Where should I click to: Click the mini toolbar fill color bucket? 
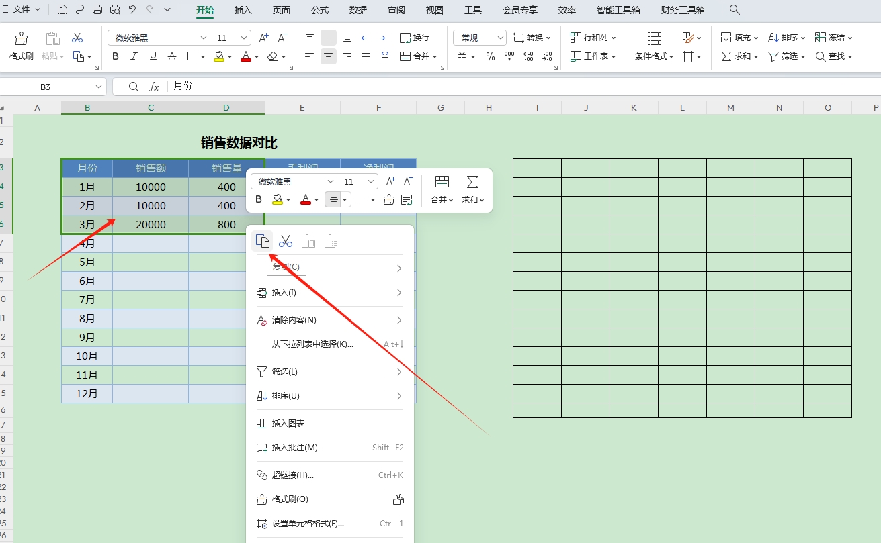click(277, 199)
